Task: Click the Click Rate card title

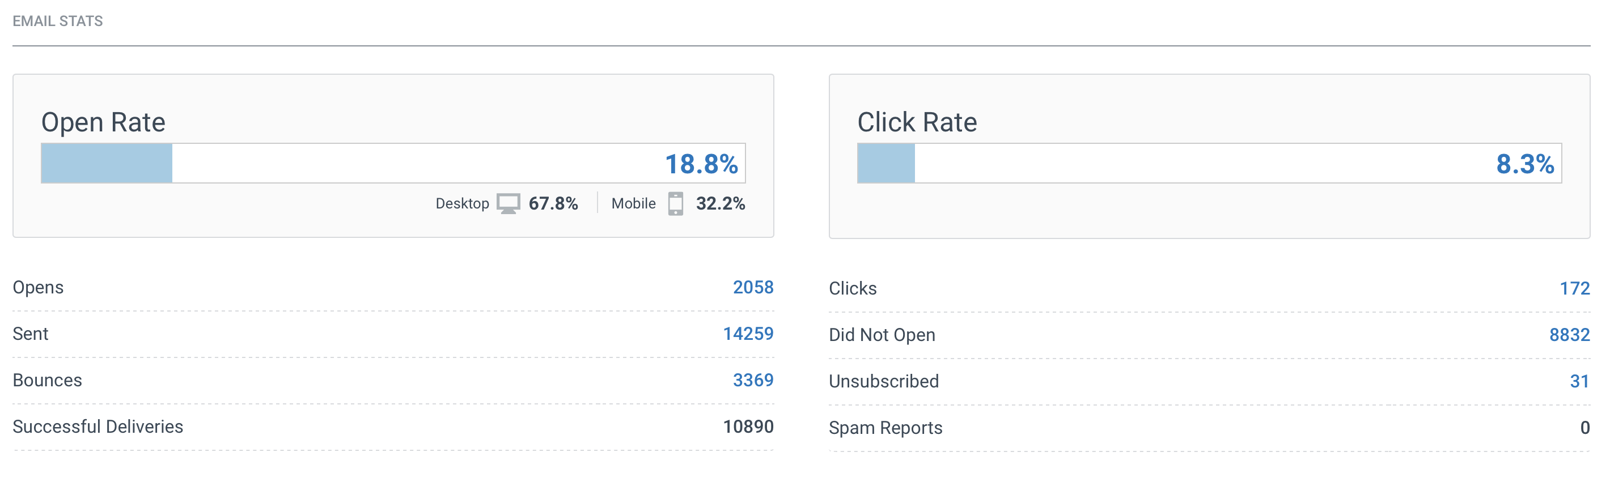Action: [916, 122]
